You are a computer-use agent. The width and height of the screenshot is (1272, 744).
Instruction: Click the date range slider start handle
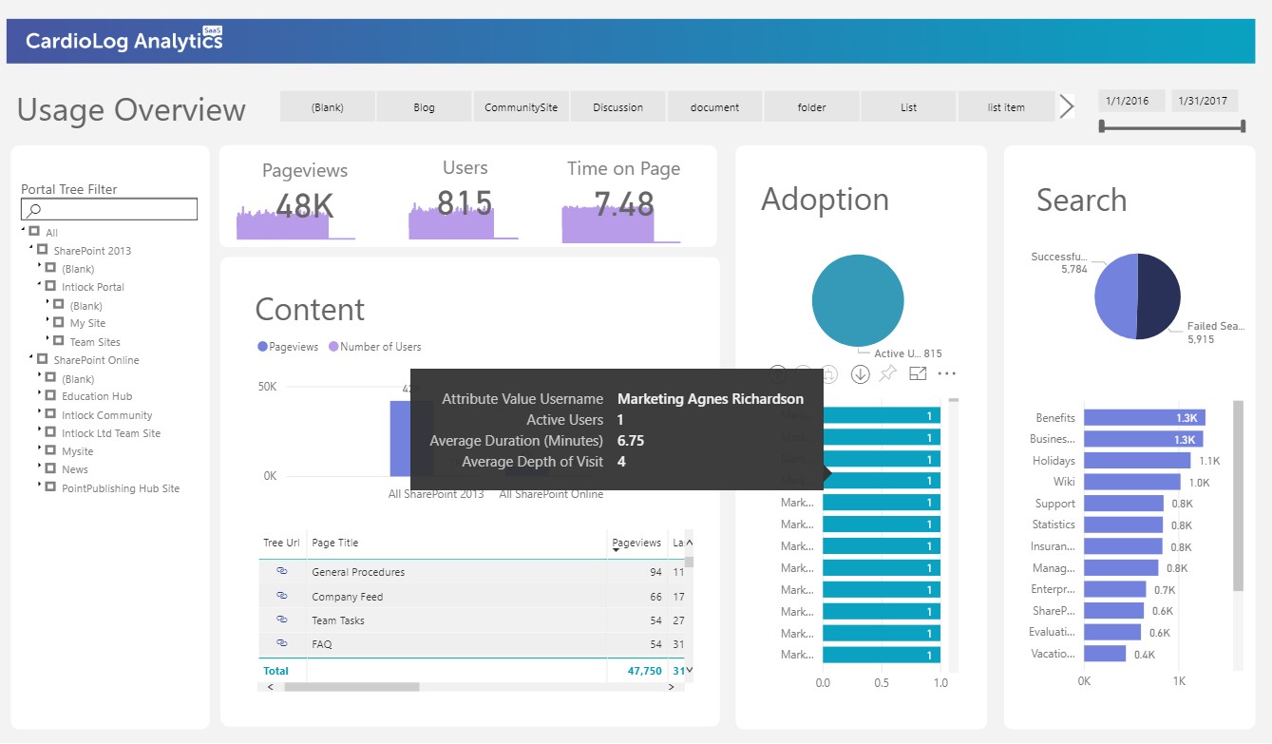1102,126
